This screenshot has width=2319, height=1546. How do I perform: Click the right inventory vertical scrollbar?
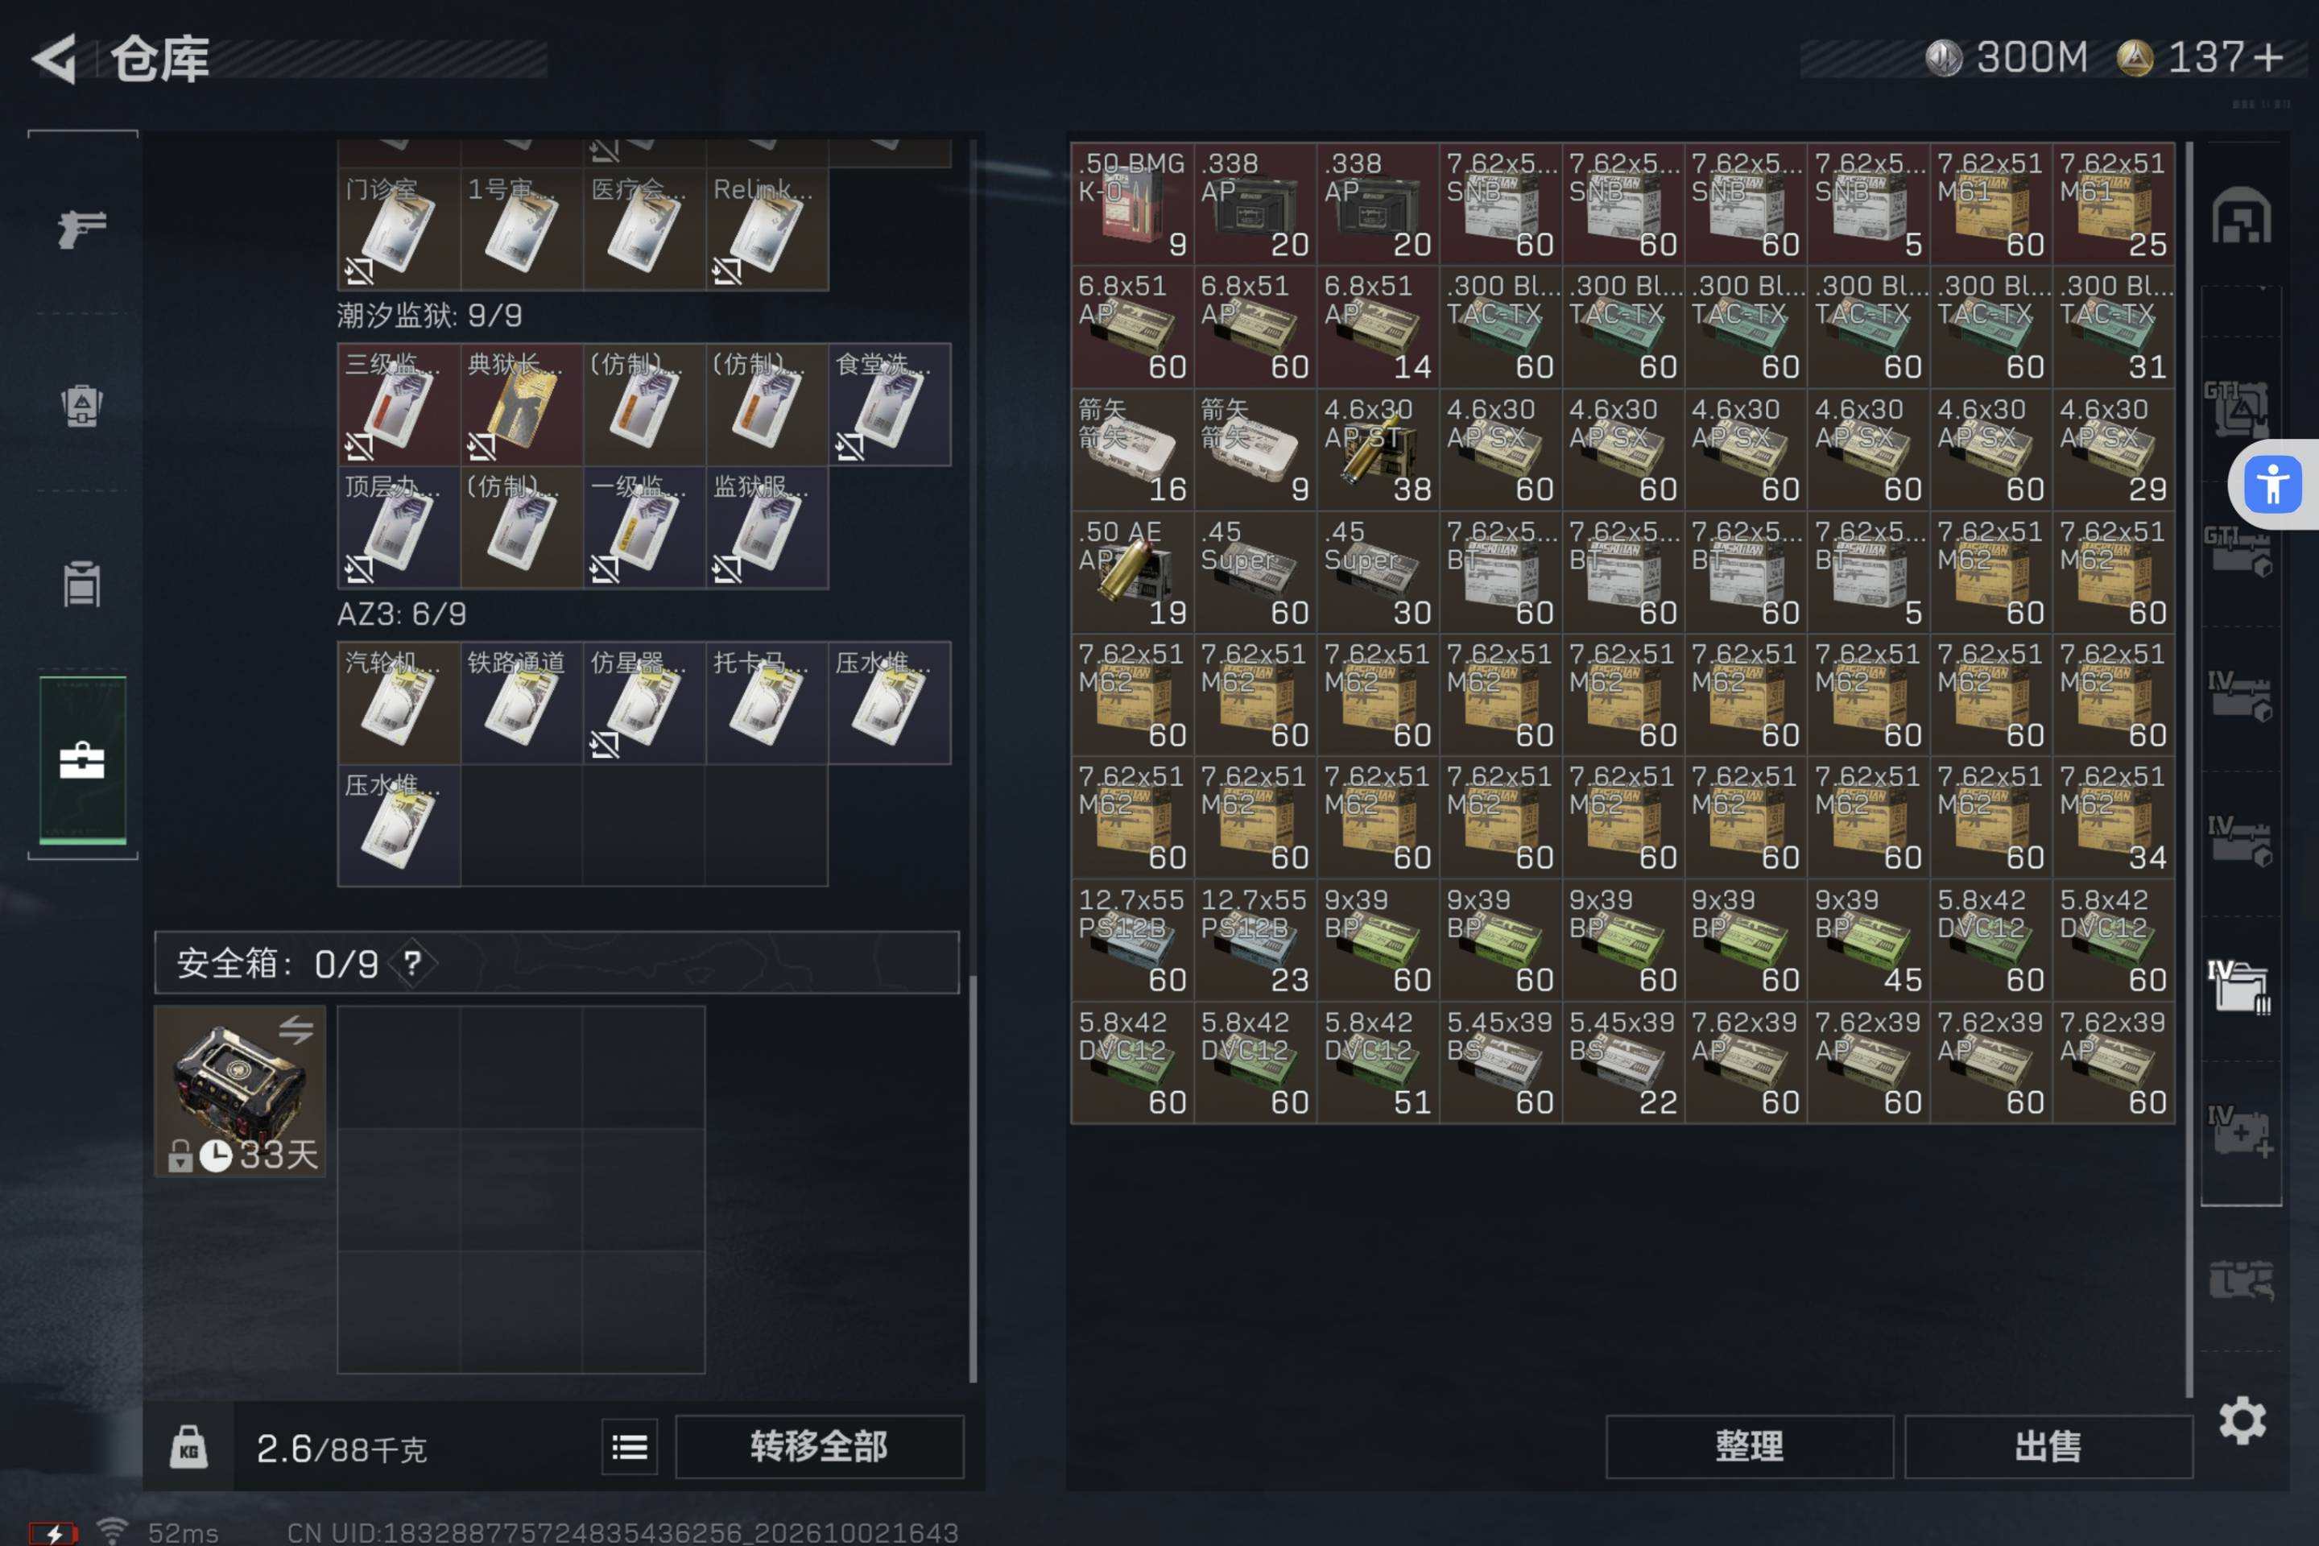coord(2189,769)
